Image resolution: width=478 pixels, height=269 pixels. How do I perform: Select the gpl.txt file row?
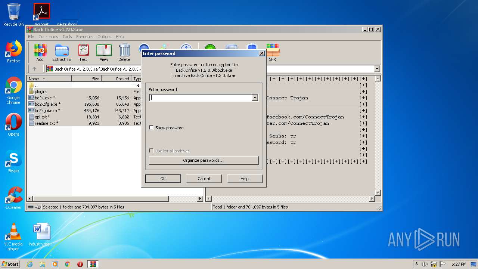pos(84,117)
